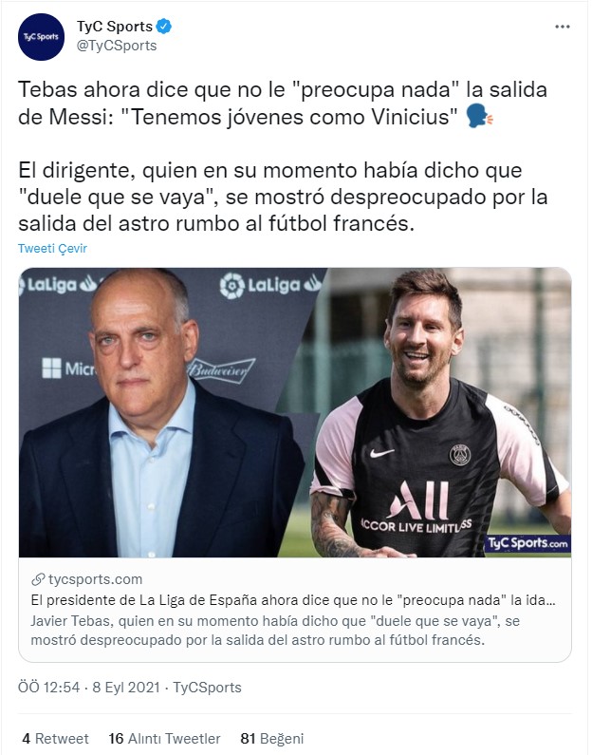Click the TyCSports.com watermark on image
This screenshot has width=592, height=755.
527,543
